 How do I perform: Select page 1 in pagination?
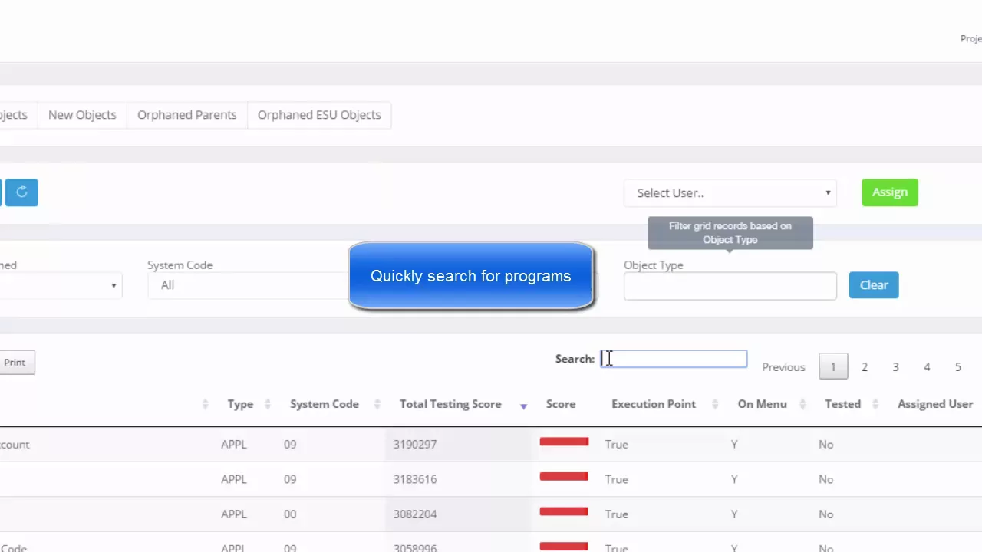point(833,366)
